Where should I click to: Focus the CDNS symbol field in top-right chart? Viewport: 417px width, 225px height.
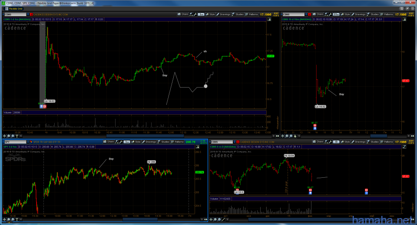[x=293, y=14]
